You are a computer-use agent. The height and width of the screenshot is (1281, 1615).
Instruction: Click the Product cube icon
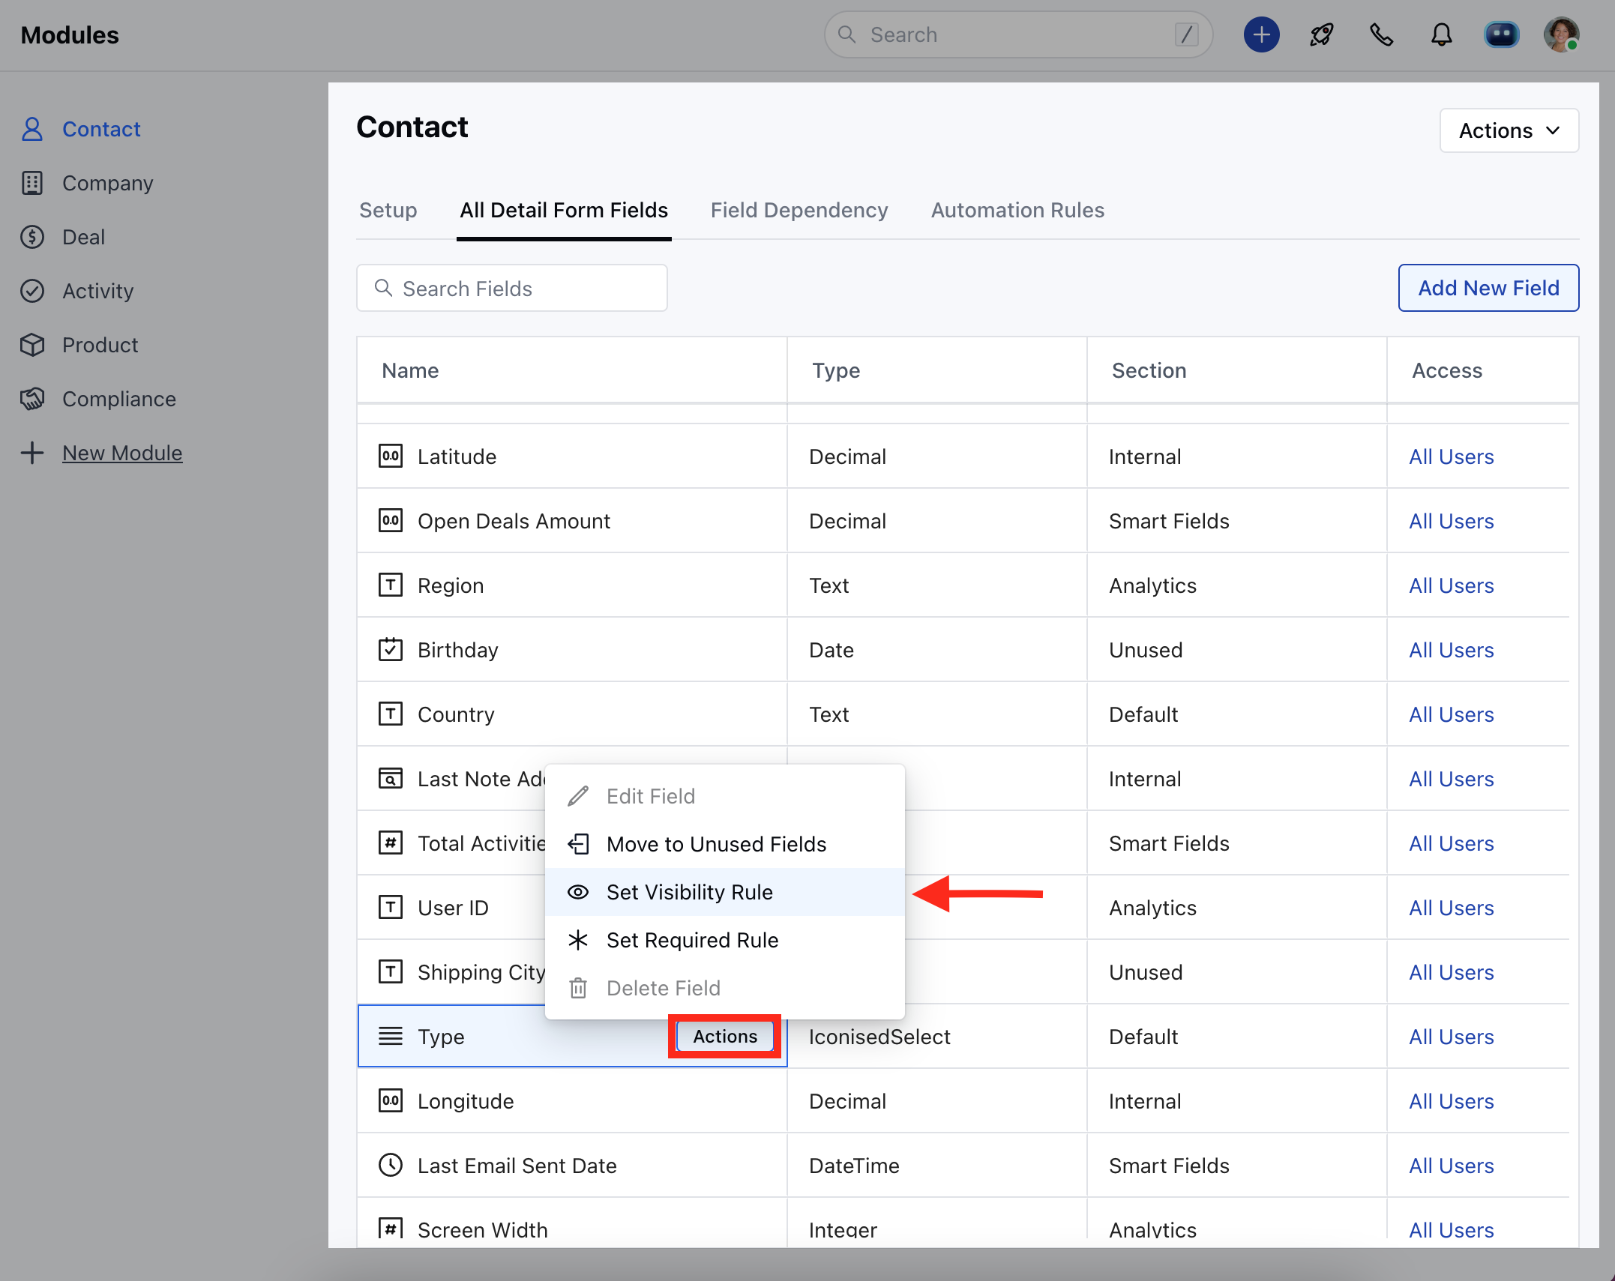(x=32, y=345)
